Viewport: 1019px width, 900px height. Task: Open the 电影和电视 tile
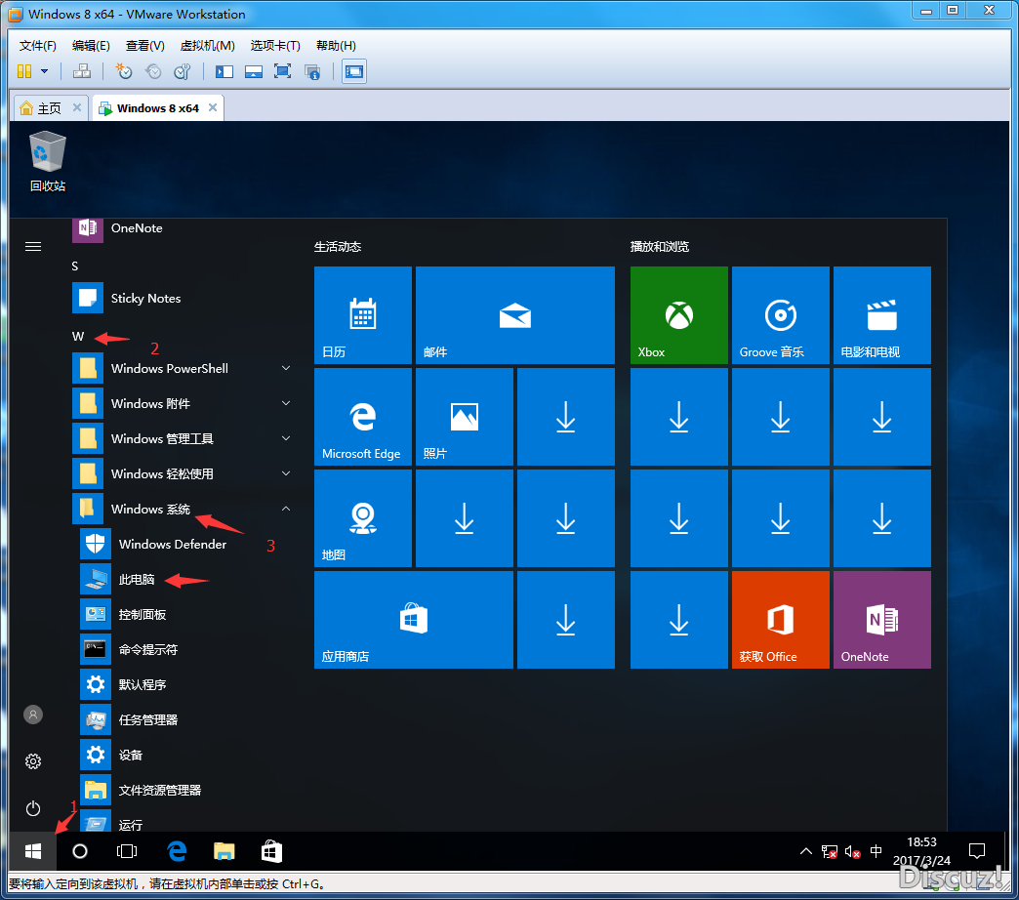[882, 315]
